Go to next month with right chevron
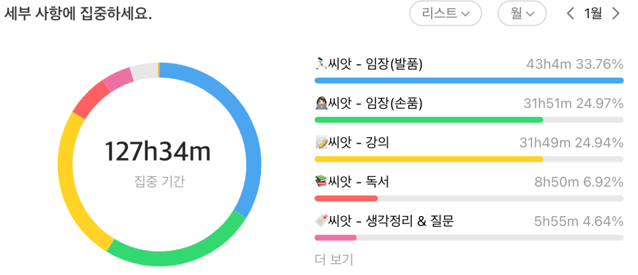The height and width of the screenshot is (275, 638). coord(615,13)
